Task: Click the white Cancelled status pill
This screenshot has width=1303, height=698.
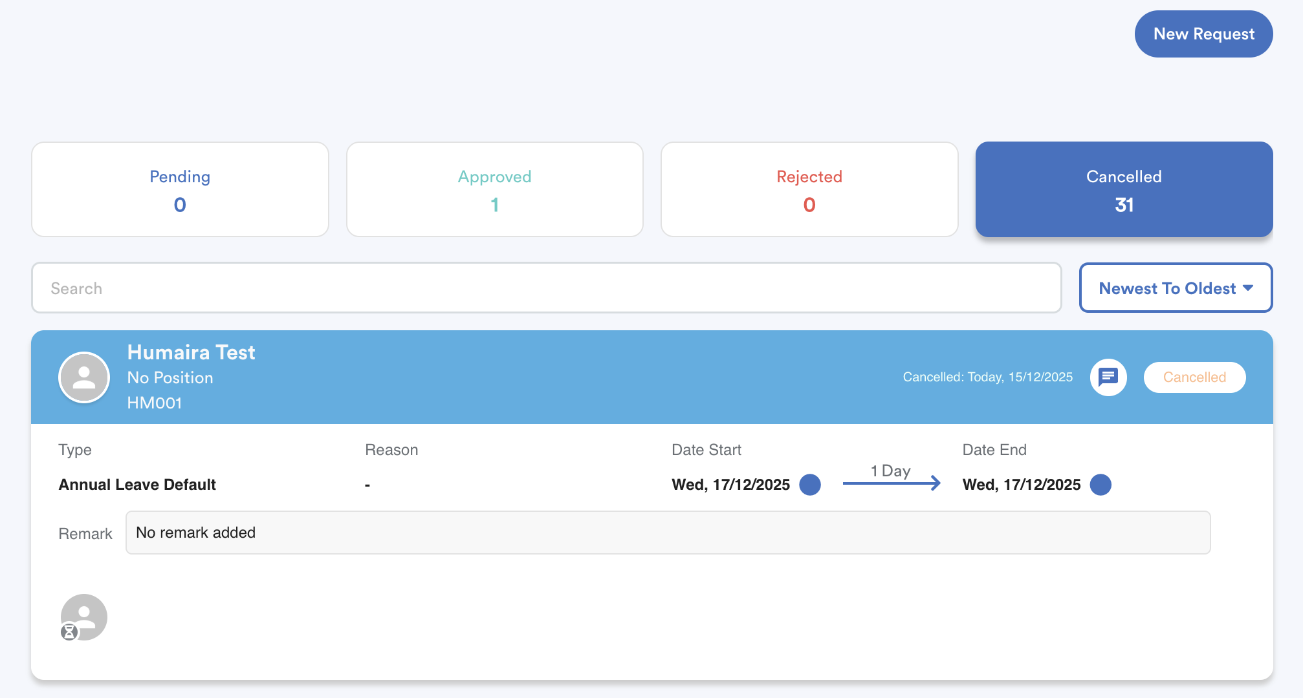Action: (x=1194, y=377)
